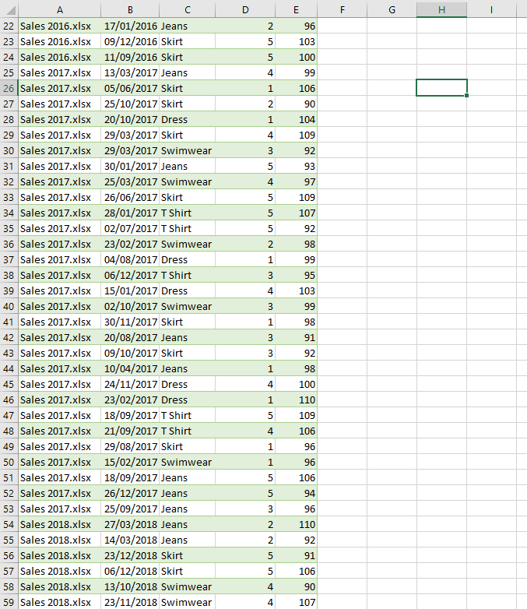Click the cell with date 13/10/2018

pyautogui.click(x=130, y=586)
